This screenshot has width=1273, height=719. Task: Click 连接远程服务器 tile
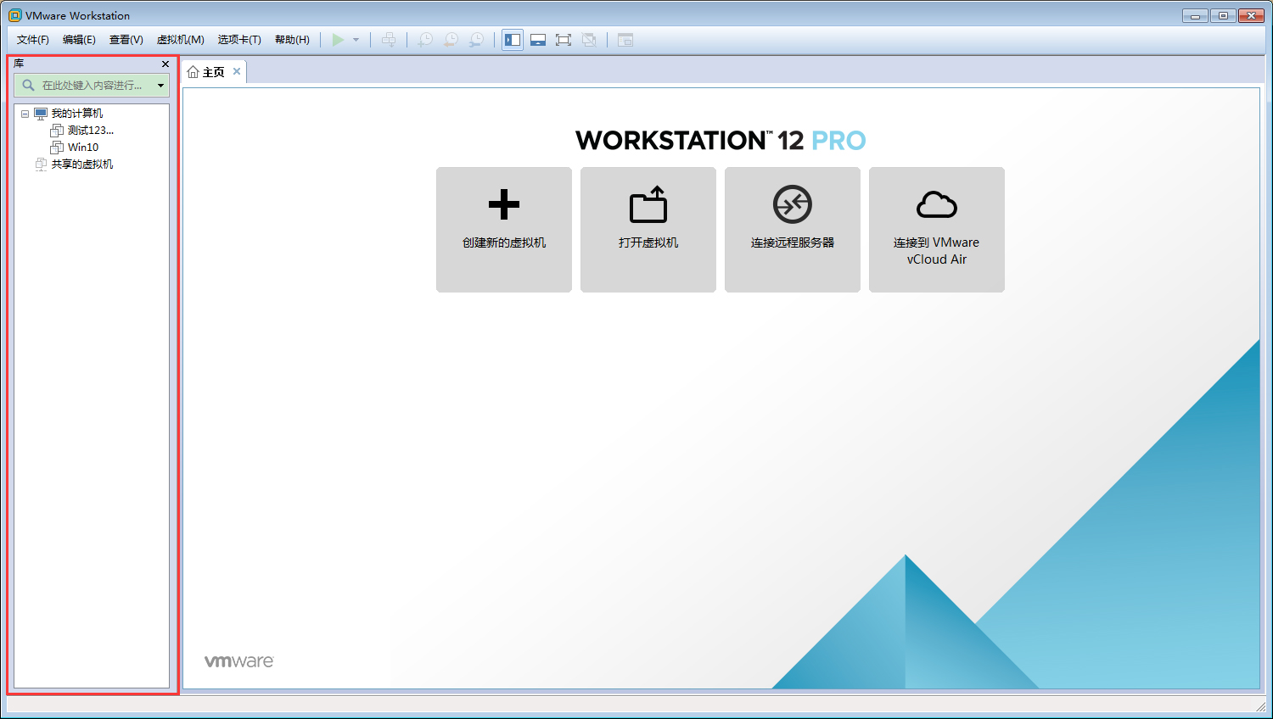click(x=793, y=230)
